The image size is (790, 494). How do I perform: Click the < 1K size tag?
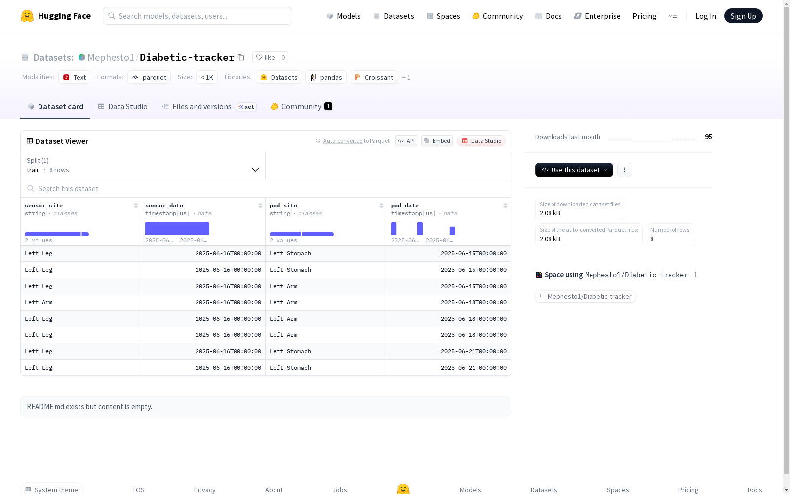coord(207,77)
